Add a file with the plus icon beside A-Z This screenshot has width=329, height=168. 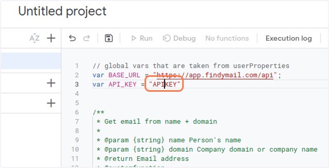click(x=51, y=38)
